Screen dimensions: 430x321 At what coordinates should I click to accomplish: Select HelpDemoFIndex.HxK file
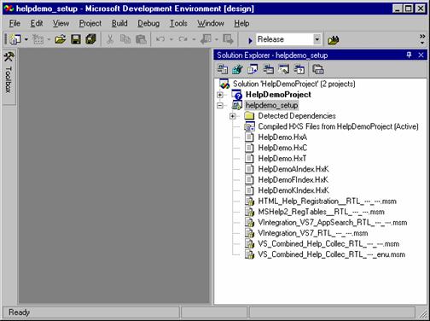[x=293, y=180]
